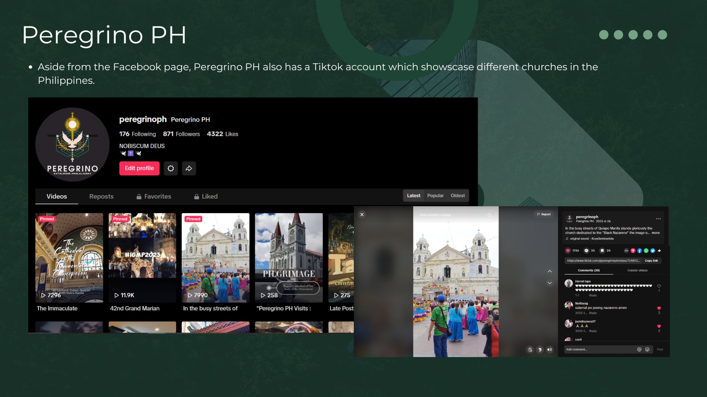Open profile settings gear icon

click(x=170, y=168)
